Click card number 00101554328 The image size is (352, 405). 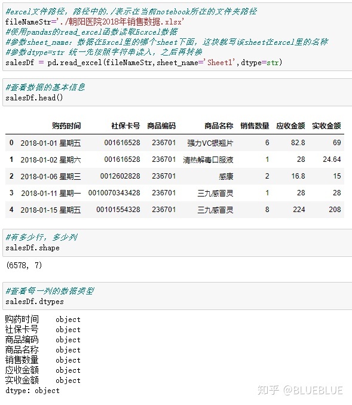(118, 210)
